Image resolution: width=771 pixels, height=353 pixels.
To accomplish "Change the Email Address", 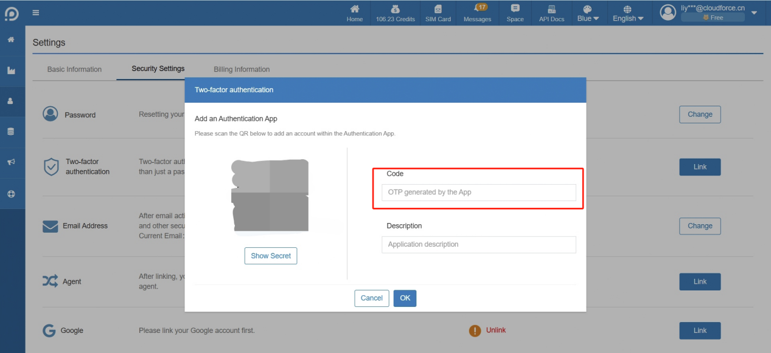I will tap(700, 226).
